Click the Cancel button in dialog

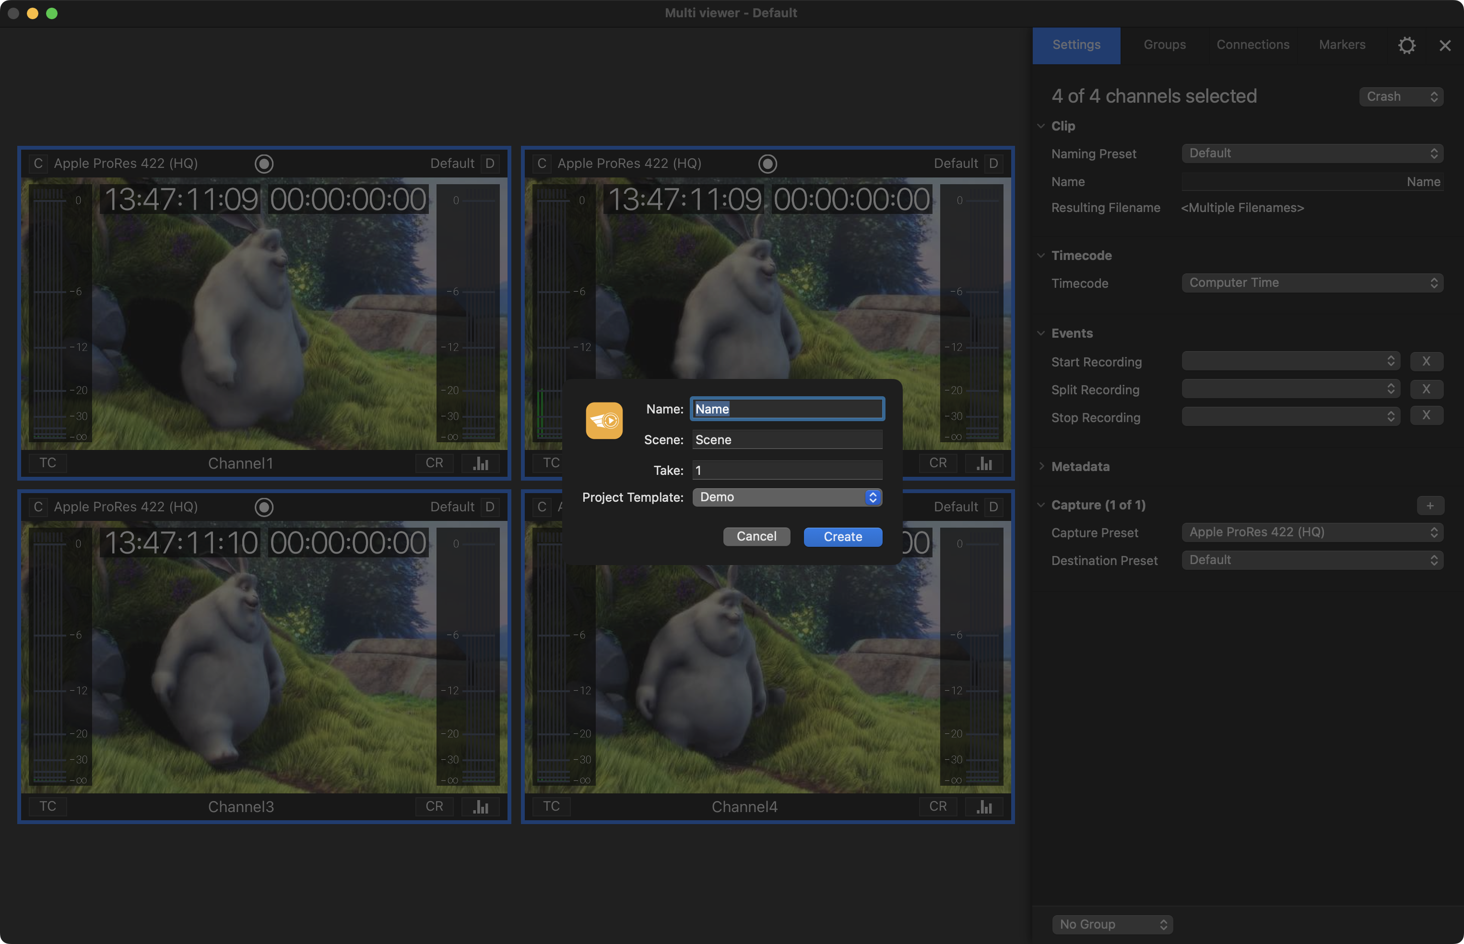757,536
